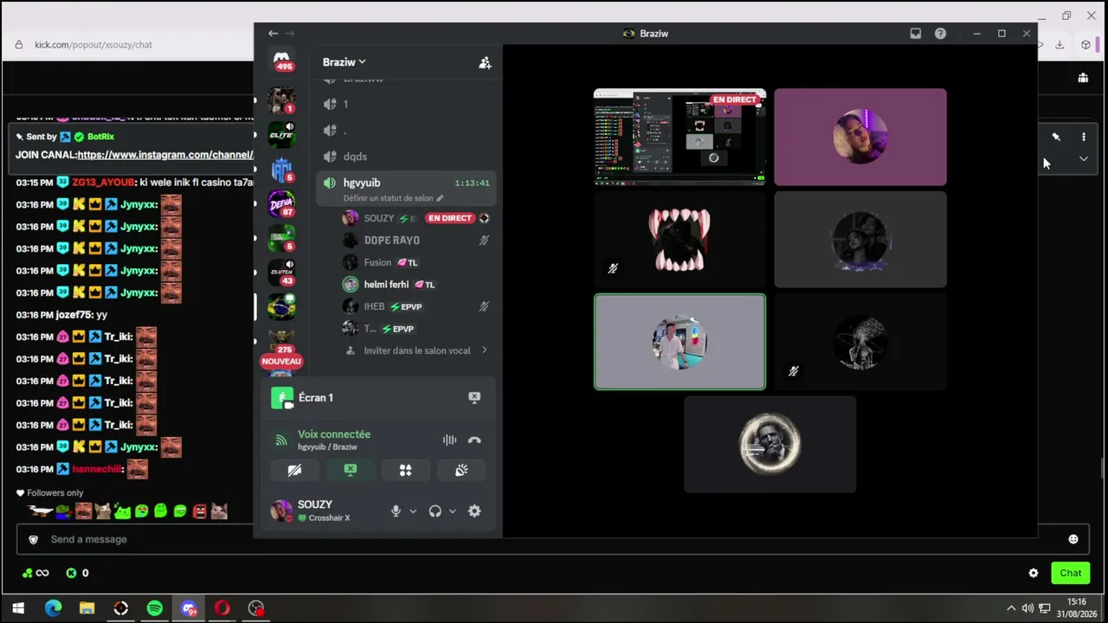
Task: Open the pinned Instagram channel link
Action: point(164,155)
